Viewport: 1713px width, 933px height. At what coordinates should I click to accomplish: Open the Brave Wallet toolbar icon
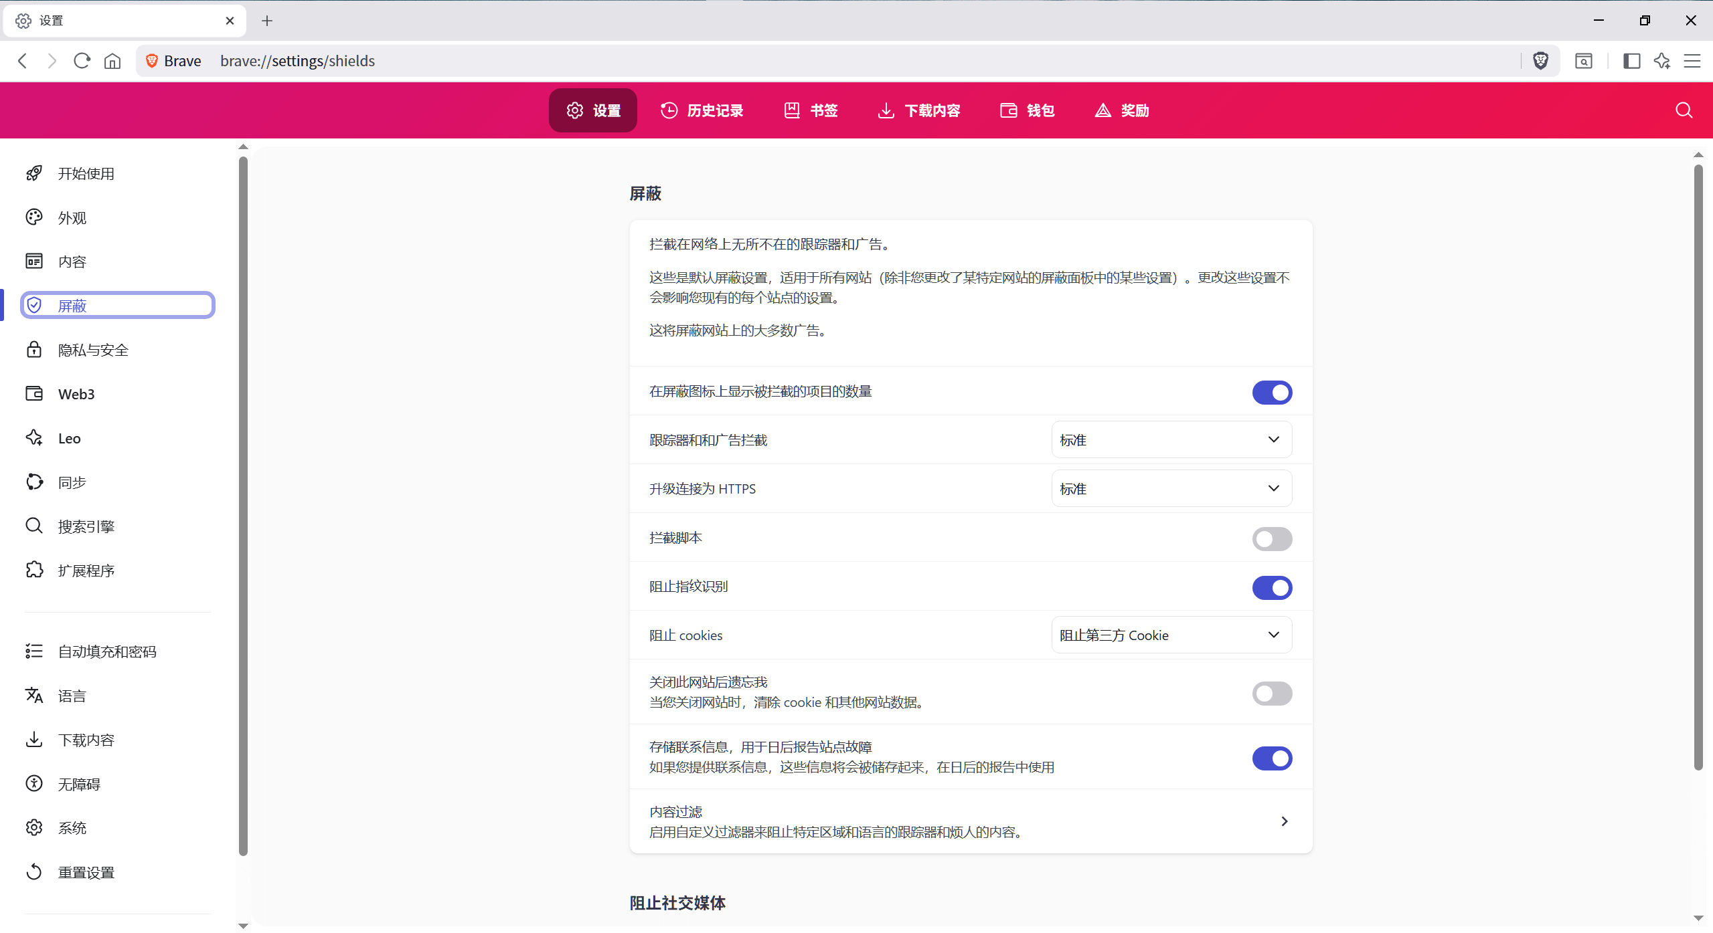[1583, 61]
